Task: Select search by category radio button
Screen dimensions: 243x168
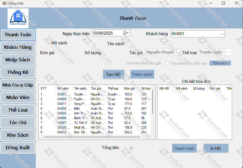Action: (x=167, y=63)
